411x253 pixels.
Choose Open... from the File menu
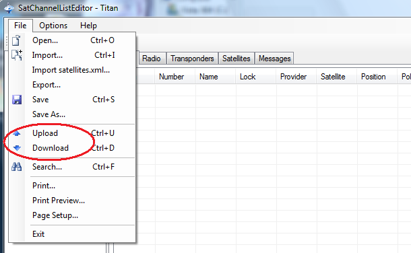[x=72, y=40]
